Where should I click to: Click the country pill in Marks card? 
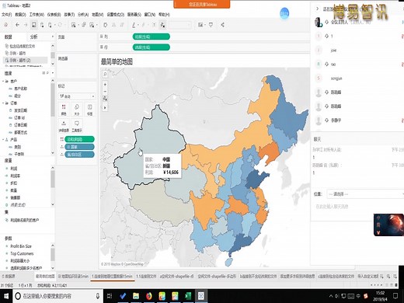(79, 147)
